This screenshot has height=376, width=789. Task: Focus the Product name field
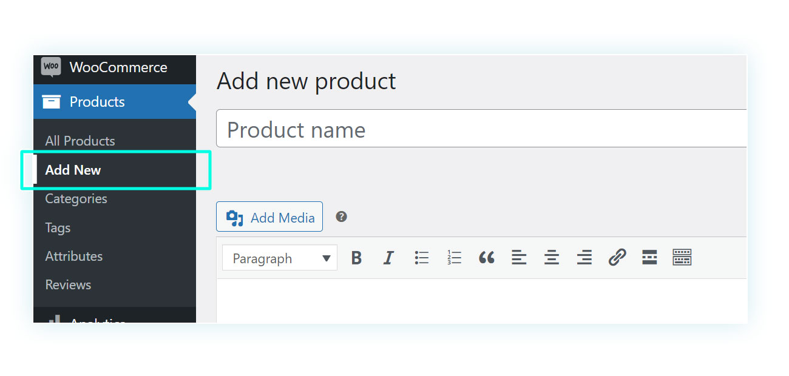(x=481, y=129)
